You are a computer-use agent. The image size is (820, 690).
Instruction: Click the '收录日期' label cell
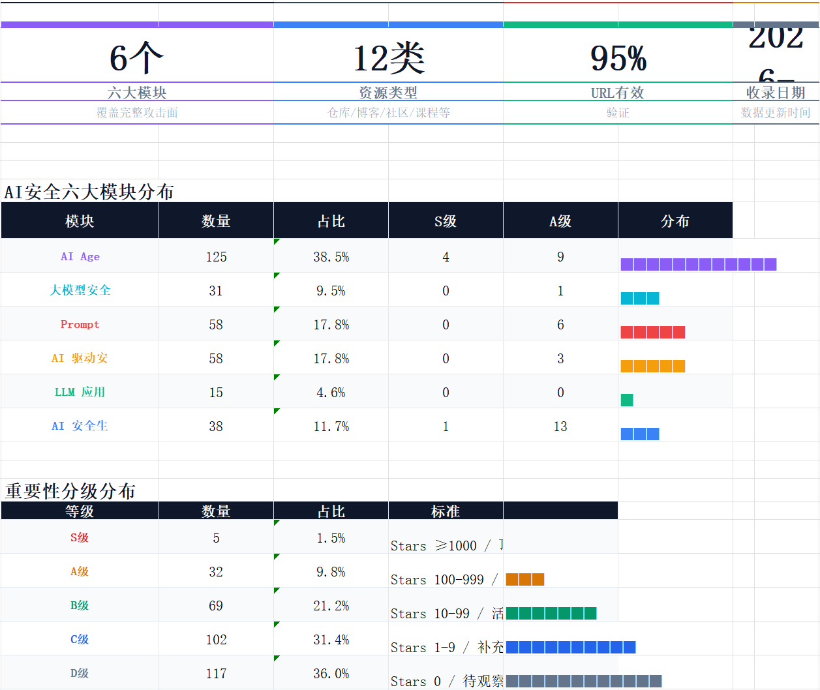(x=776, y=92)
